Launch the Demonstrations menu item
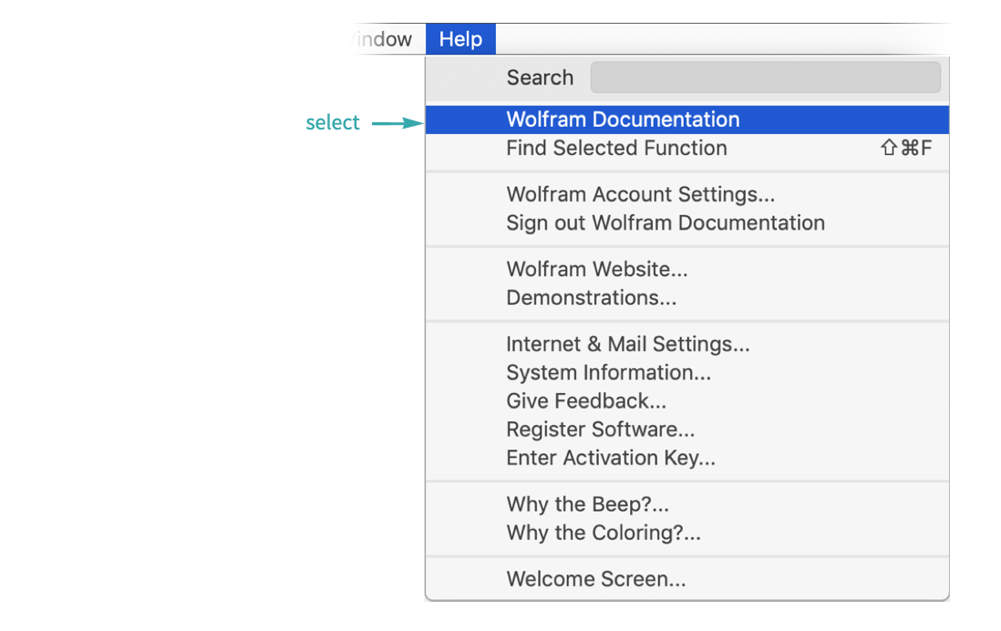This screenshot has width=1001, height=631. (x=591, y=297)
